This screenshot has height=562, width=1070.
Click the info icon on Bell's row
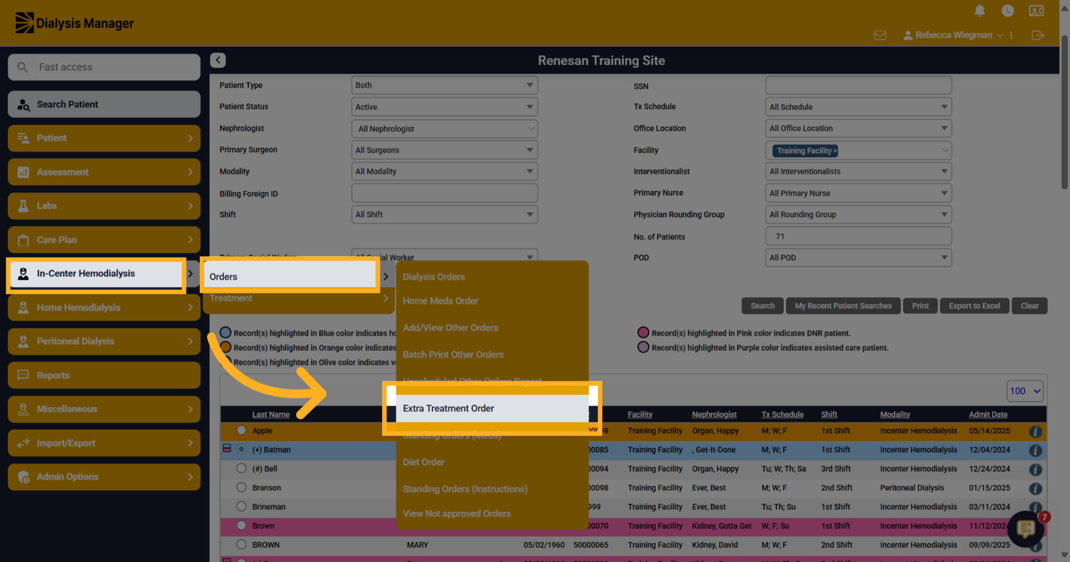point(1035,469)
